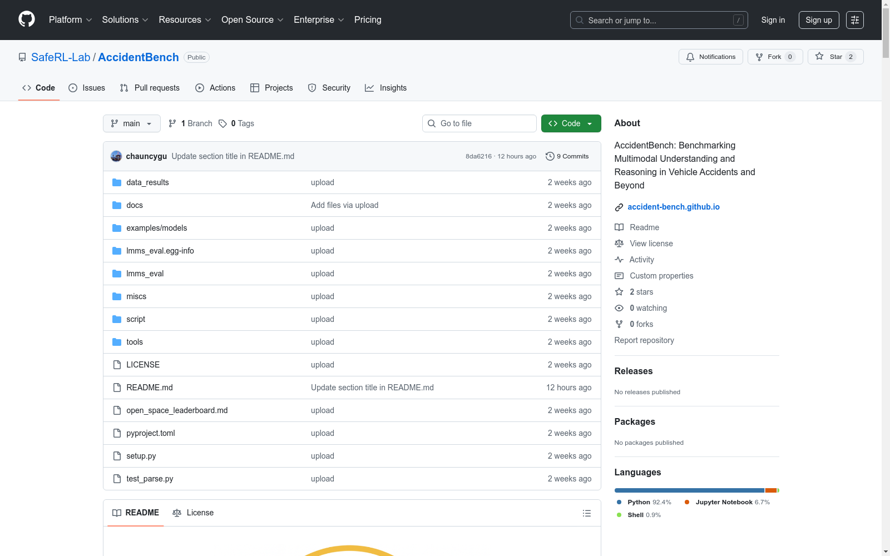Open the test_parse.py file

coord(150,479)
